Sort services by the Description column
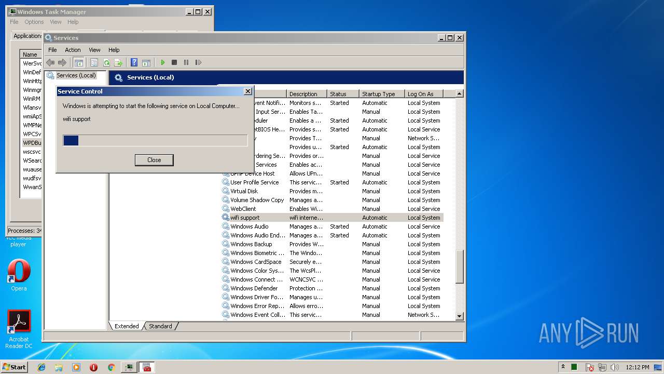This screenshot has height=374, width=664. pos(307,94)
